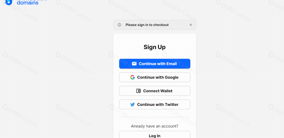284x138 pixels.
Task: Click the Google logo icon
Action: click(x=132, y=77)
